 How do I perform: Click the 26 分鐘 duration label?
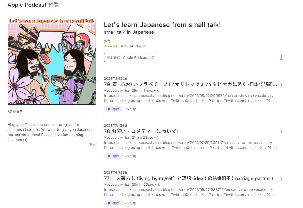130,156
